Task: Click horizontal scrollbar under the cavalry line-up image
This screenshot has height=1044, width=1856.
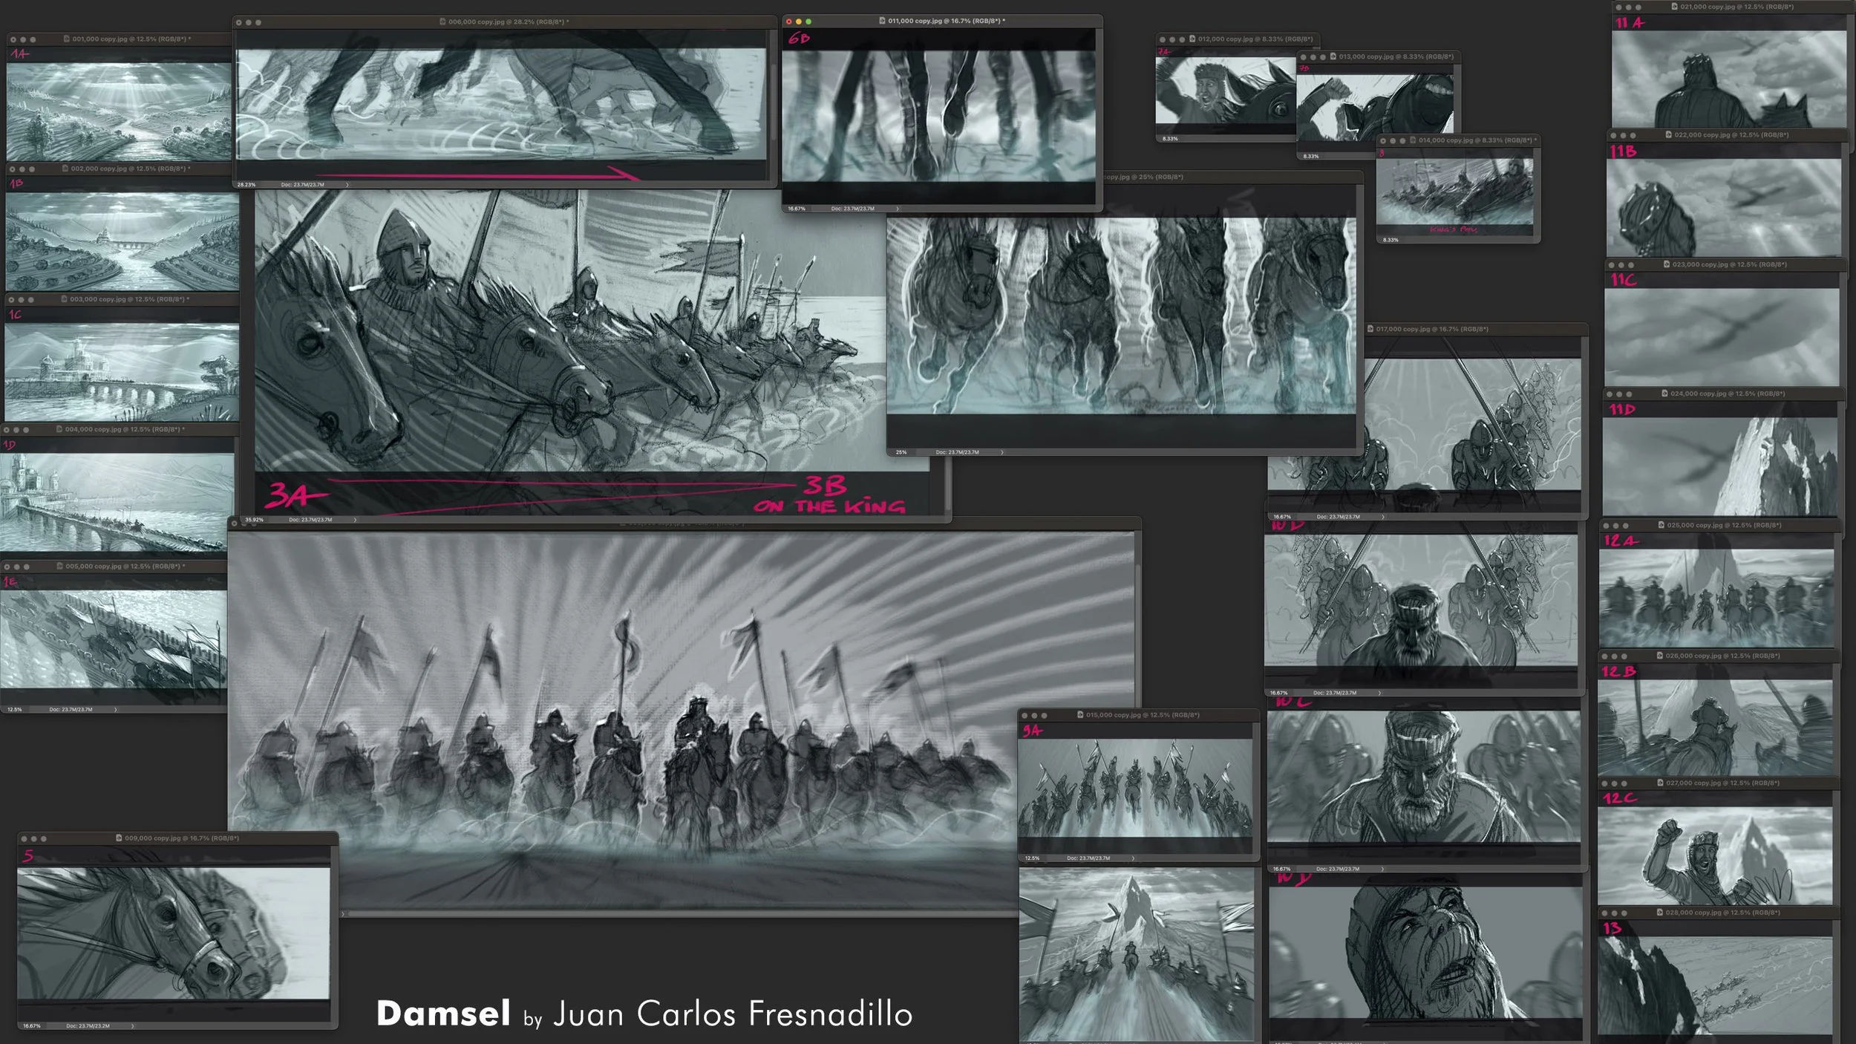Action: click(x=668, y=914)
